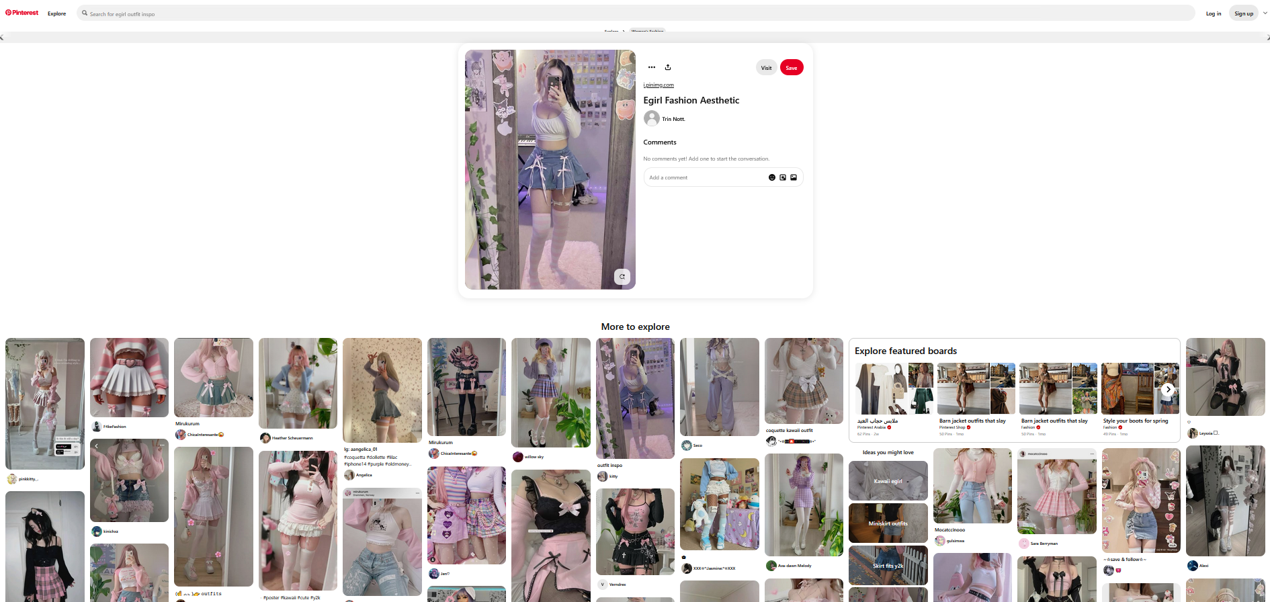Open Angelica's profile avatar
The width and height of the screenshot is (1270, 602).
pyautogui.click(x=349, y=475)
